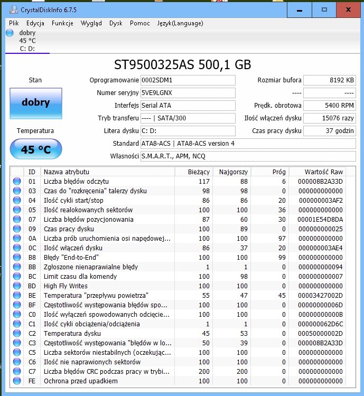
Task: Open the Plik menu
Action: pos(14,23)
